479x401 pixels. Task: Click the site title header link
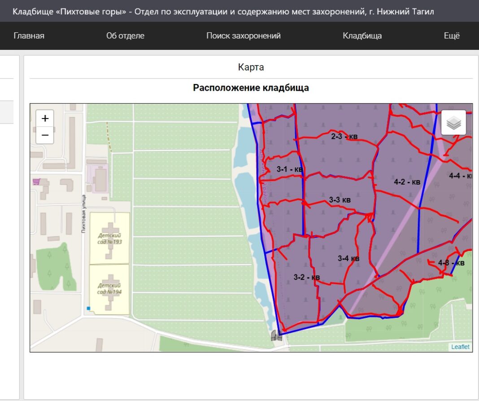(223, 11)
